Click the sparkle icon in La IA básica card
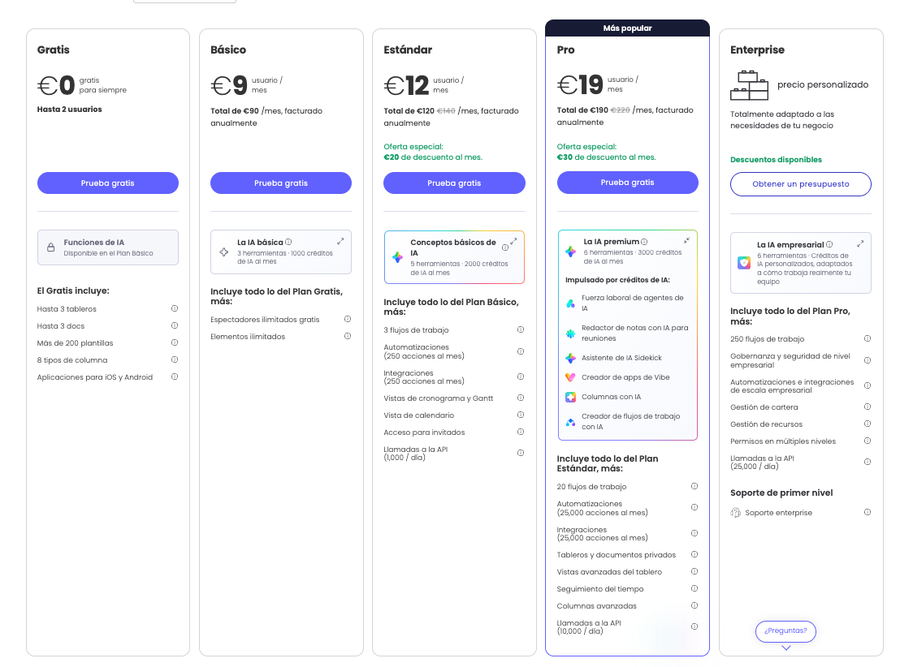 [224, 252]
